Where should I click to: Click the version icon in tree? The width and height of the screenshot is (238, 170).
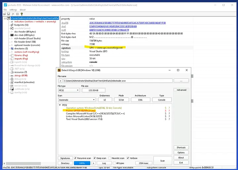point(12,86)
